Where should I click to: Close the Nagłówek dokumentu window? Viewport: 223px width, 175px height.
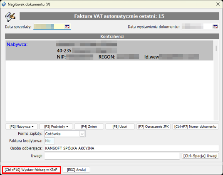click(218, 4)
